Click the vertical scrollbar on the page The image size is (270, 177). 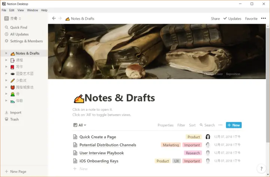point(268,85)
